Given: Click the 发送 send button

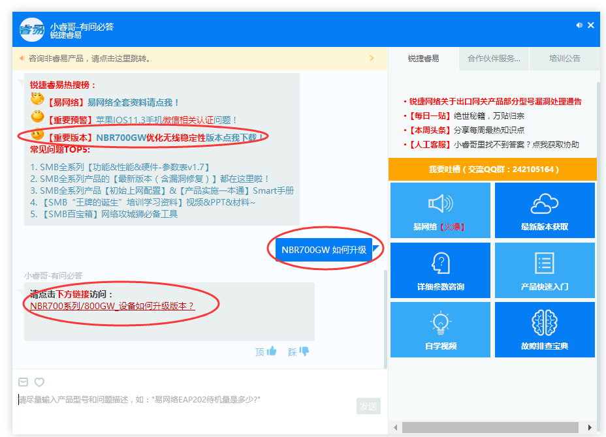Looking at the screenshot, I should [x=368, y=406].
